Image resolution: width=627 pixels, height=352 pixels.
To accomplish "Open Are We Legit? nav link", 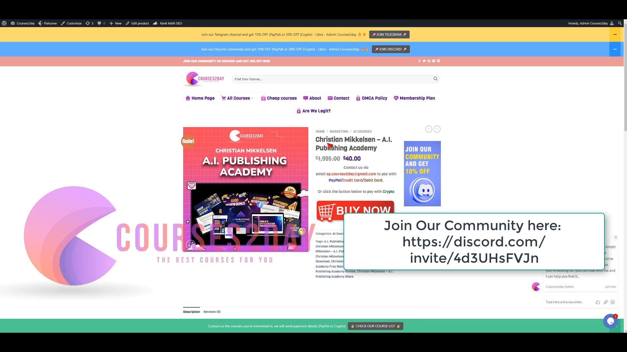I will click(x=313, y=111).
